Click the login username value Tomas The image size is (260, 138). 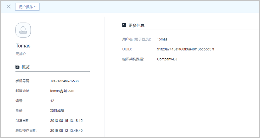pyautogui.click(x=162, y=39)
